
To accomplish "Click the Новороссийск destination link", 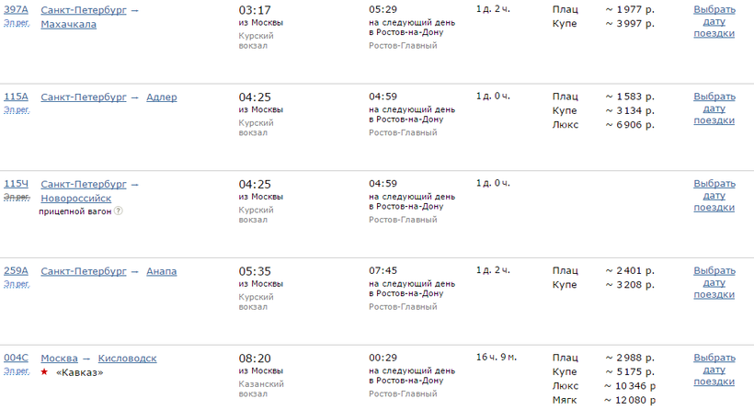I will click(76, 198).
